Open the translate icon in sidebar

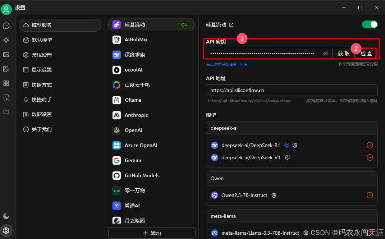point(6,69)
